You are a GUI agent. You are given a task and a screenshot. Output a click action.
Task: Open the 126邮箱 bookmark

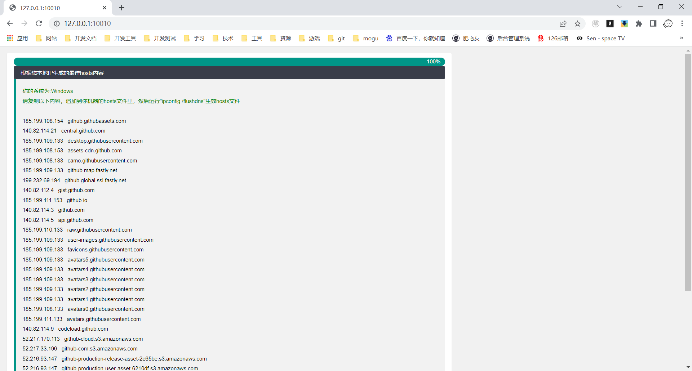point(553,38)
